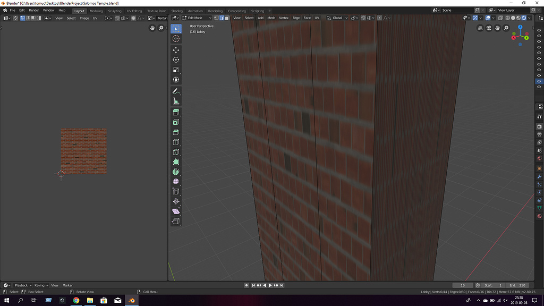This screenshot has width=544, height=306.
Task: Toggle gizmo visibility in viewport
Action: (x=475, y=18)
